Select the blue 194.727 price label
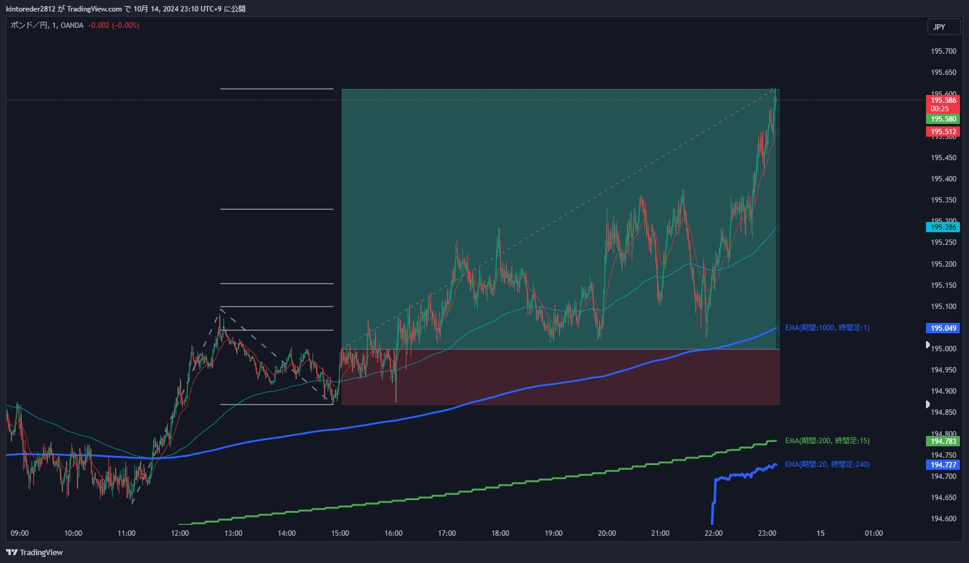The height and width of the screenshot is (563, 969). [x=942, y=465]
